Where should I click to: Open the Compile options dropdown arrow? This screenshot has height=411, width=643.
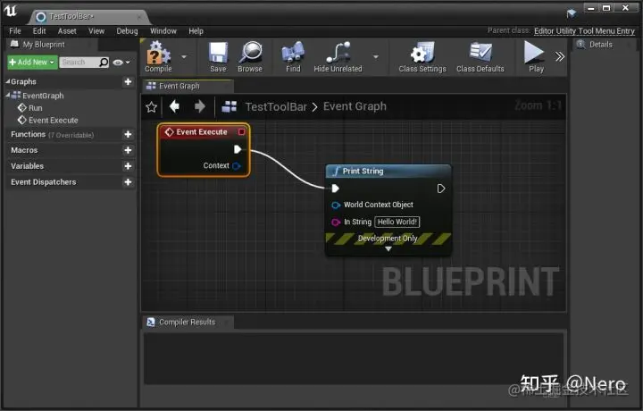pyautogui.click(x=184, y=57)
